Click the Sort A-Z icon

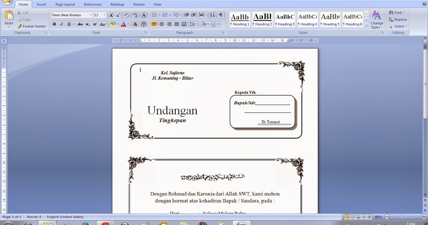212,15
